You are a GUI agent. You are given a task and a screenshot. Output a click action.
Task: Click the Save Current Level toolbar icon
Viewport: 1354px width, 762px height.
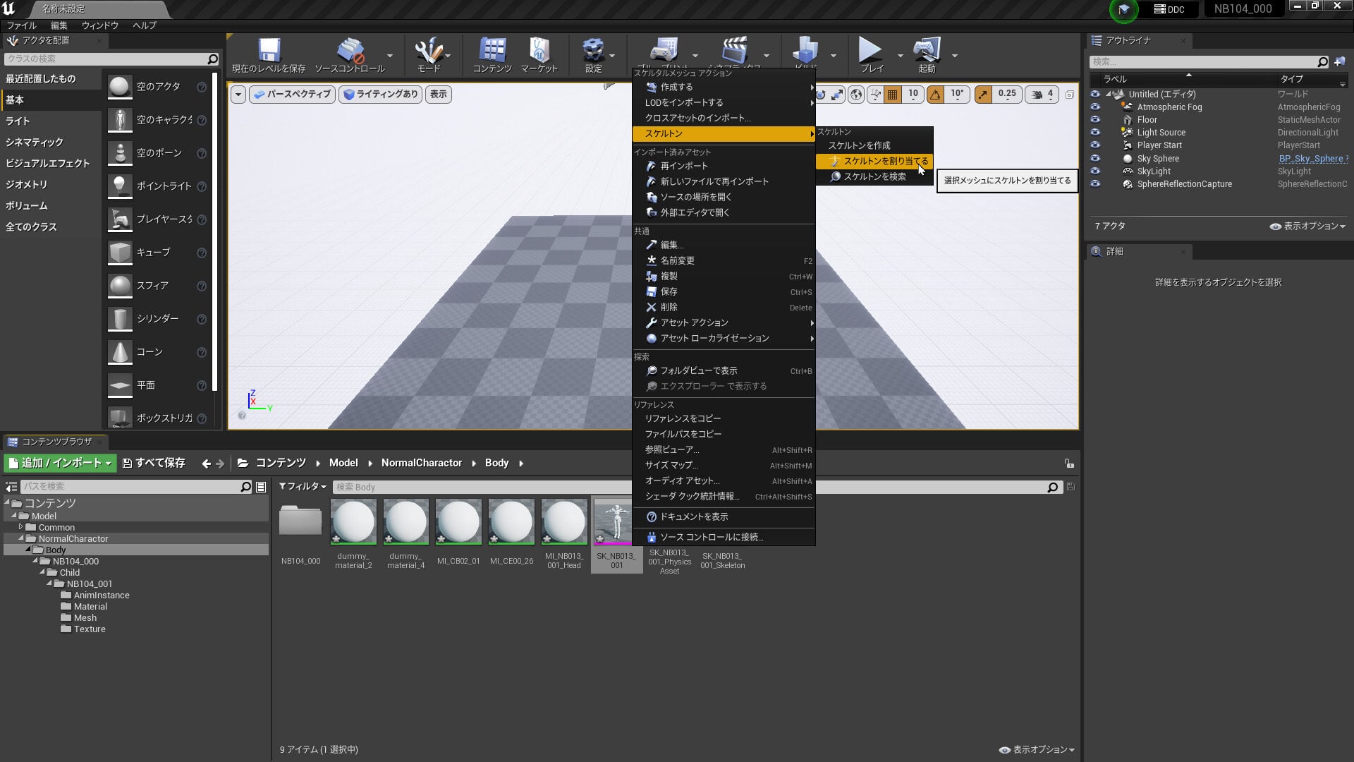tap(269, 49)
